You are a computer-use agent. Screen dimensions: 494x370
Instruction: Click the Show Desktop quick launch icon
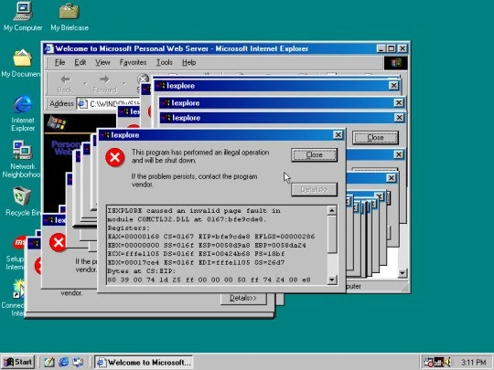coord(49,362)
